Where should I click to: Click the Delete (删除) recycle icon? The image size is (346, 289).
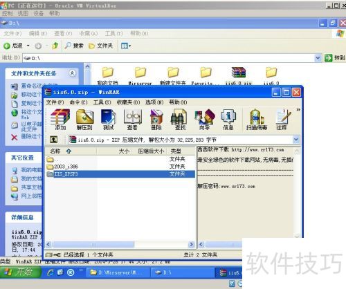[156, 120]
